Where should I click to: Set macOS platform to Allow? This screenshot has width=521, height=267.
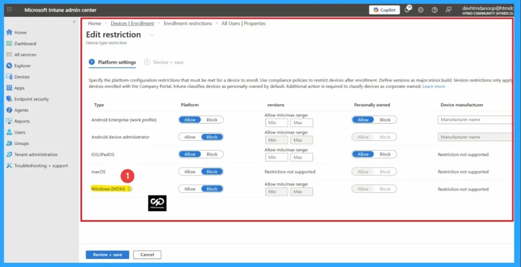[x=190, y=172]
